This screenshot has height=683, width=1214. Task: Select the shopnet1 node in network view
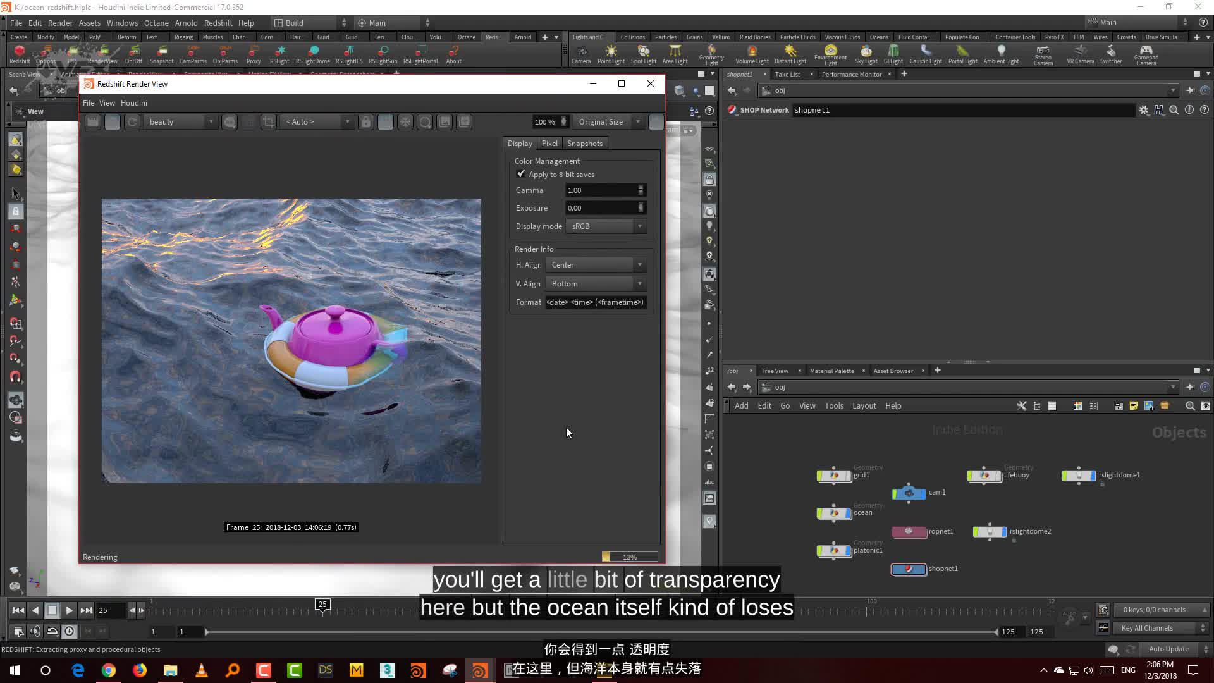click(x=909, y=569)
